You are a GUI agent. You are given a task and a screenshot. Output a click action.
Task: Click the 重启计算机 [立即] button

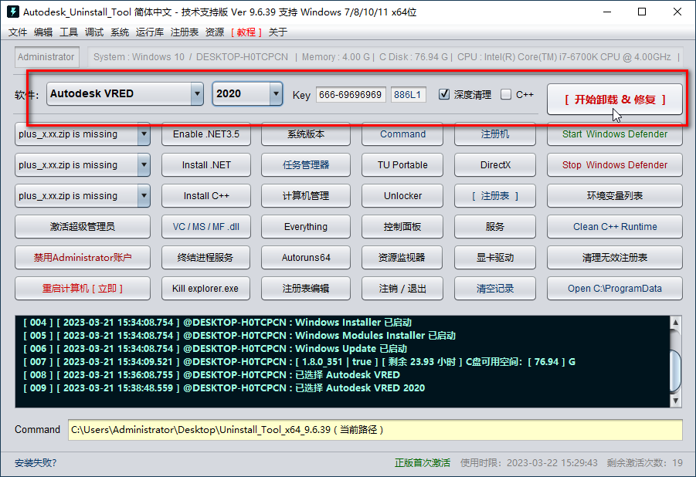(x=83, y=289)
